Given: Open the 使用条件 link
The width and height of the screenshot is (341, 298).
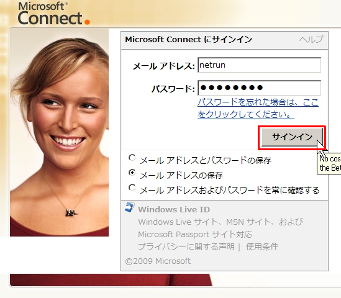Looking at the screenshot, I should click(262, 246).
